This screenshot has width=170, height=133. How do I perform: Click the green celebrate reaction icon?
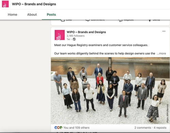click(61, 128)
